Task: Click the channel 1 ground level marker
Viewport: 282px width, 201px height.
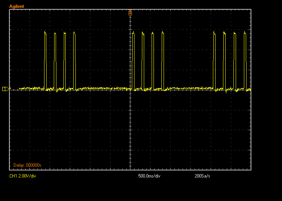Action: [x=6, y=89]
